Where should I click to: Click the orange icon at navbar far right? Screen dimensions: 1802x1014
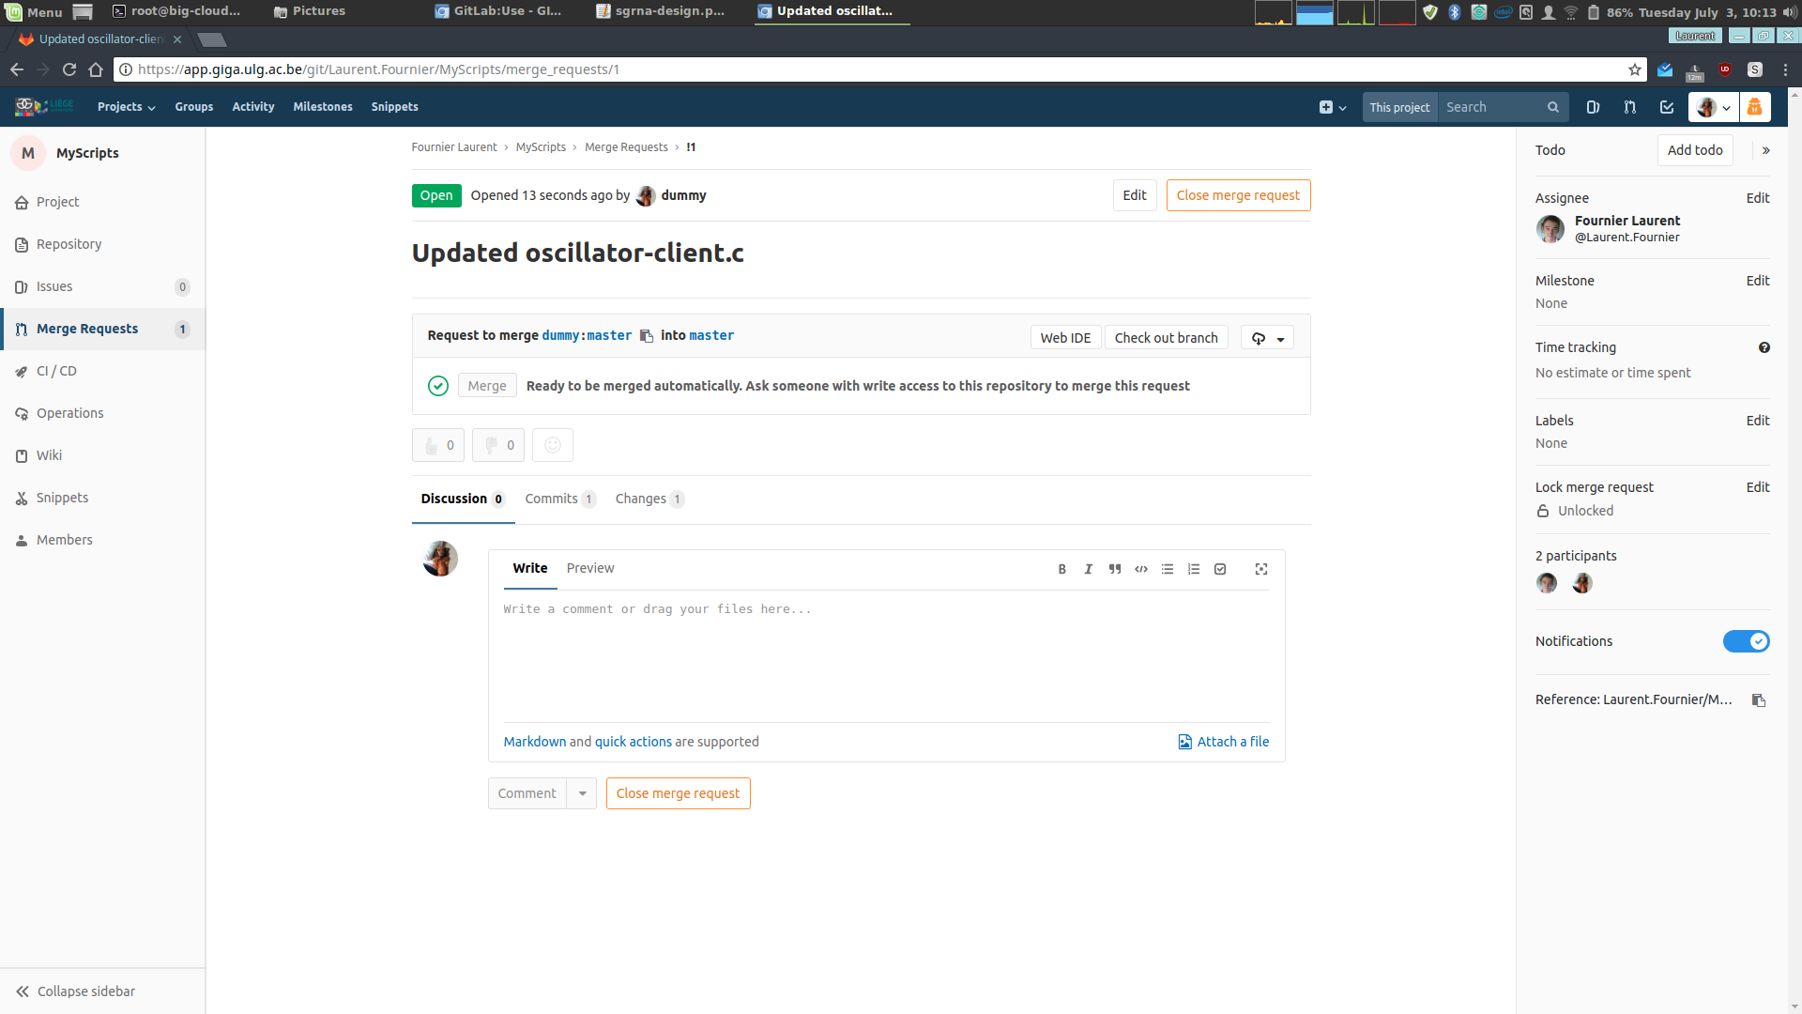1754,107
